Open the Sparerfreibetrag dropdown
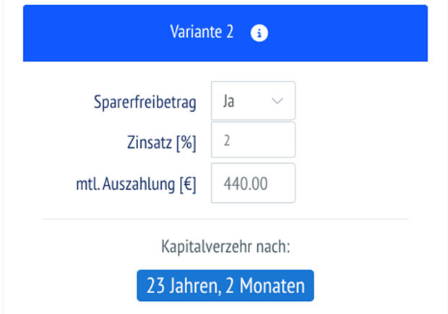The image size is (448, 314). click(x=253, y=101)
